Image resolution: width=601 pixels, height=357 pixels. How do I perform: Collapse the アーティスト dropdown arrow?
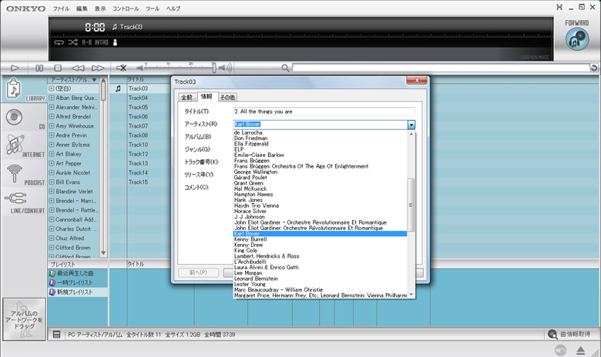pos(411,125)
